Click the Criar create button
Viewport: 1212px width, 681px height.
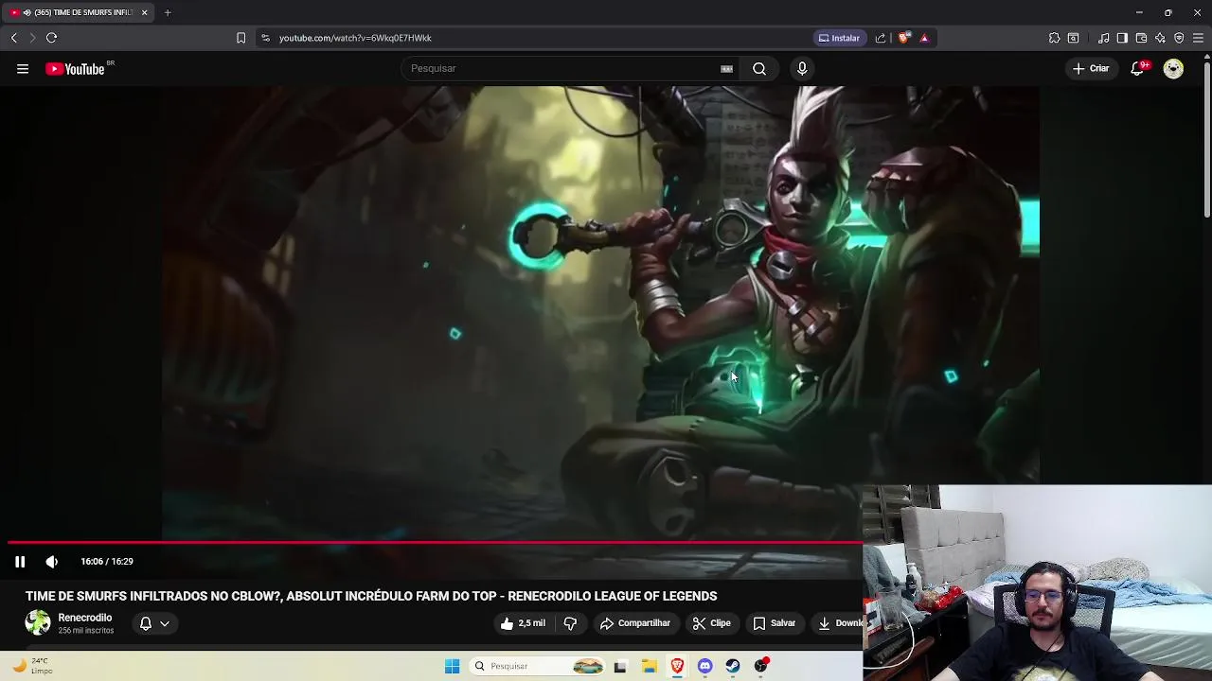tap(1090, 68)
